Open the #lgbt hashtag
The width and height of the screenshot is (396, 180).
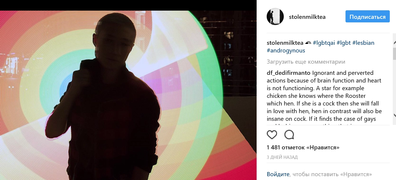[344, 43]
